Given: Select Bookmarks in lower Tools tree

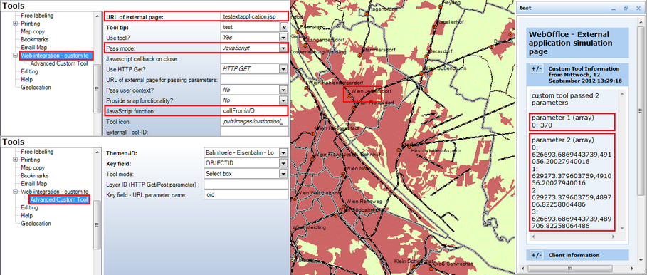Looking at the screenshot, I should click(35, 176).
